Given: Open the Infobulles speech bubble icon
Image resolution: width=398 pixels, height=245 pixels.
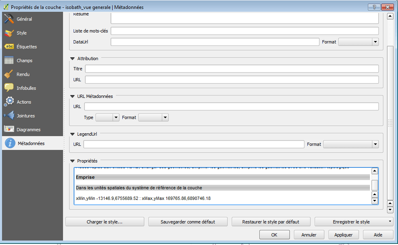Looking at the screenshot, I should 9,88.
